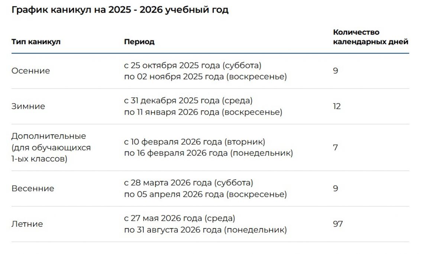Select the "Осенние" row label

coord(30,71)
